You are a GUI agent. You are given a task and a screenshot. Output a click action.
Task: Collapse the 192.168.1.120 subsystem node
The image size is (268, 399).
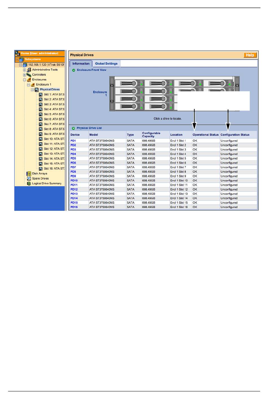tap(21, 65)
